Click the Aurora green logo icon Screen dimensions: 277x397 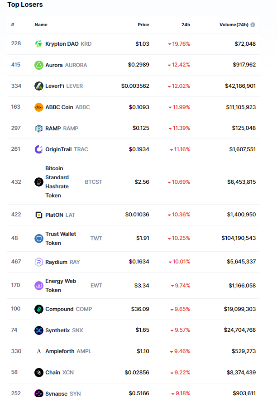39,65
